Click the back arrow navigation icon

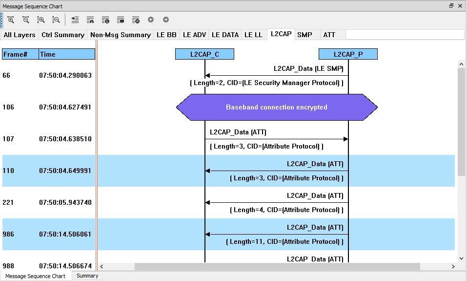tap(151, 20)
